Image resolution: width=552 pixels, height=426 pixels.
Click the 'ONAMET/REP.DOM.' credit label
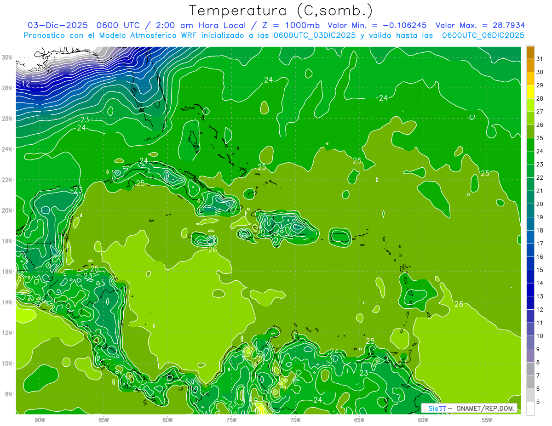485,408
